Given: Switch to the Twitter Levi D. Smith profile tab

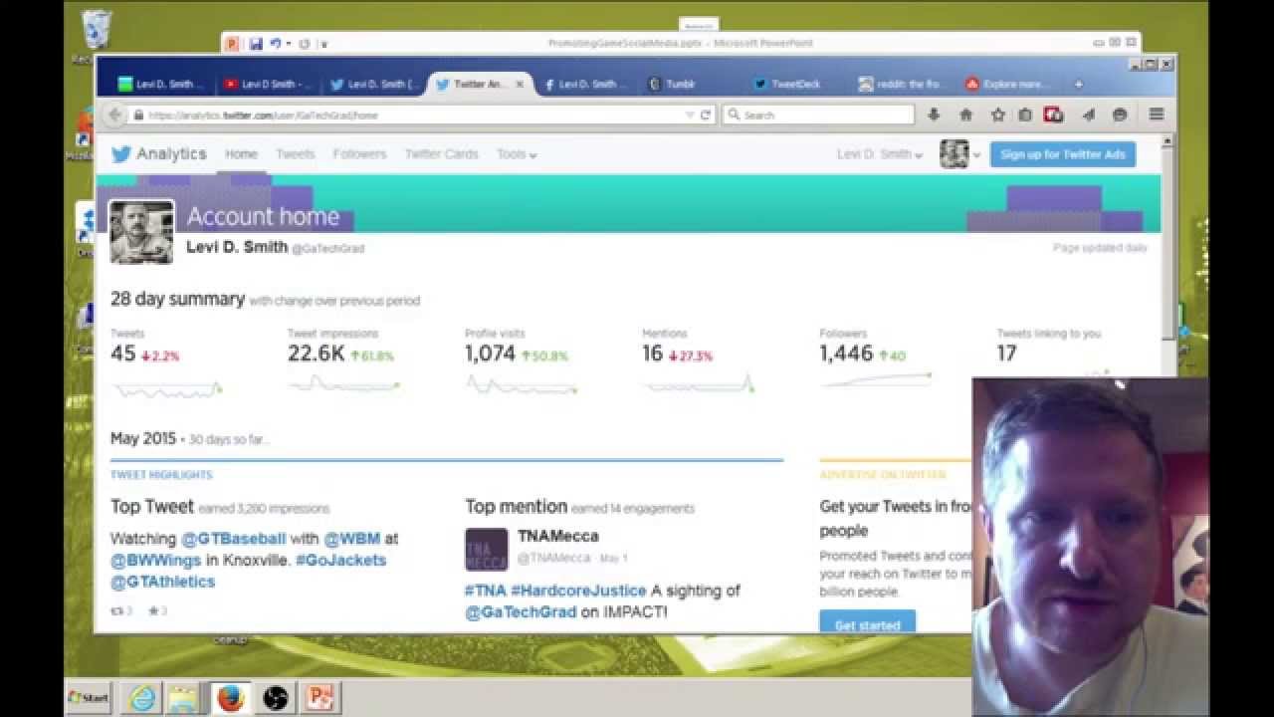Looking at the screenshot, I should (374, 85).
